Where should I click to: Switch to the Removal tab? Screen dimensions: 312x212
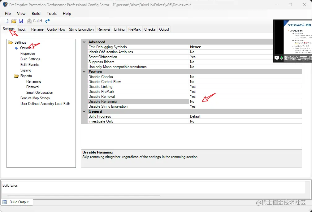coord(104,29)
